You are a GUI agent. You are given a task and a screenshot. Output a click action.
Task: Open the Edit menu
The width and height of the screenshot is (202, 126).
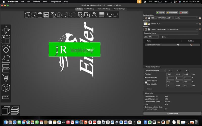pyautogui.click(x=28, y=2)
